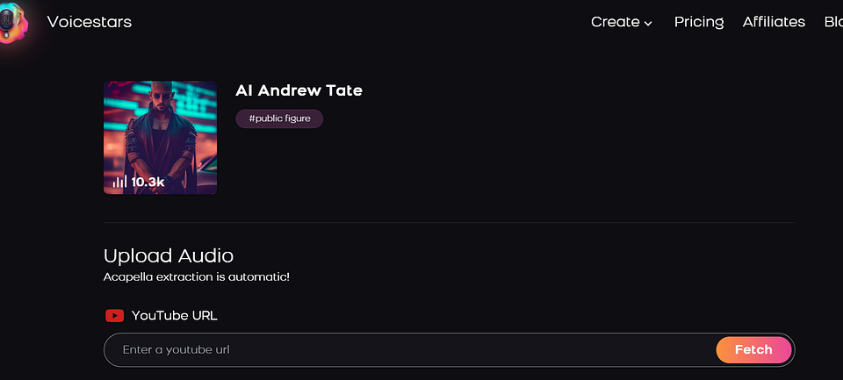Click the Upload Audio heading

169,256
